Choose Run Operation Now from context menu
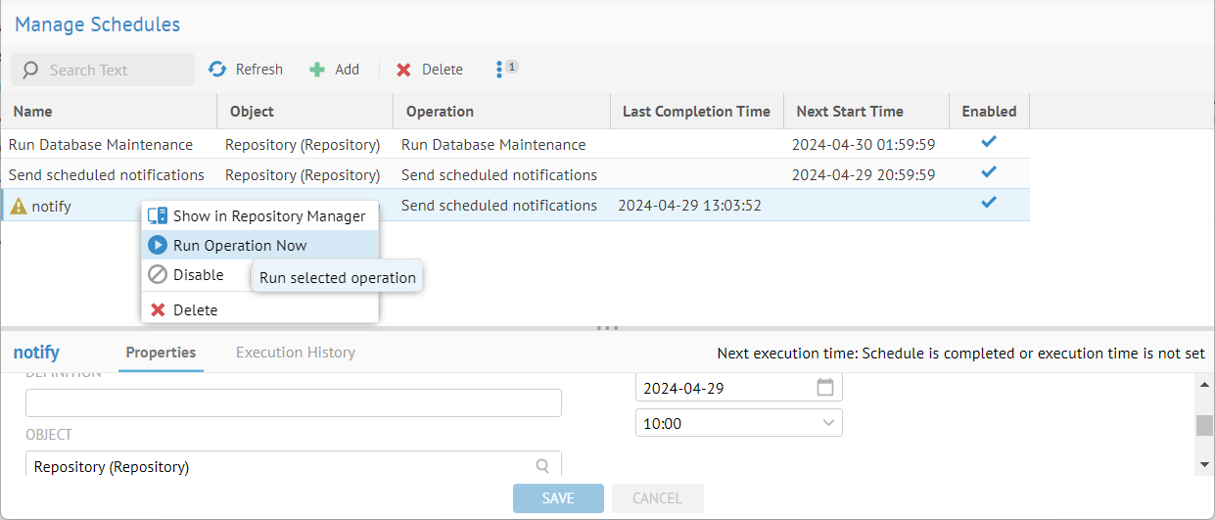Screen dimensions: 1215x520 pos(240,246)
